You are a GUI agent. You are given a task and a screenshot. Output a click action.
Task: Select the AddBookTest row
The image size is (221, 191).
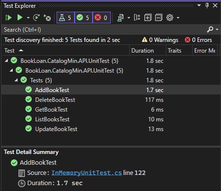(x=111, y=90)
